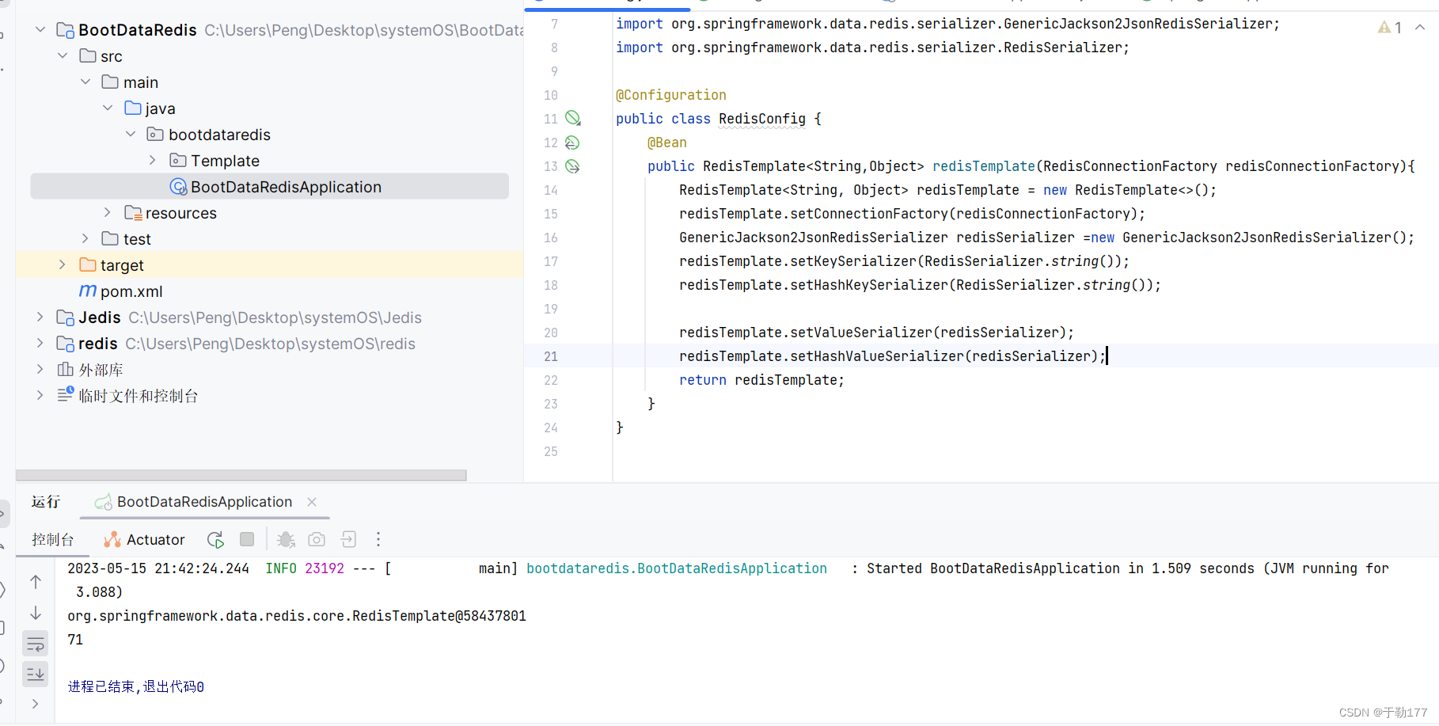
Task: Expand the Template package
Action: [153, 161]
